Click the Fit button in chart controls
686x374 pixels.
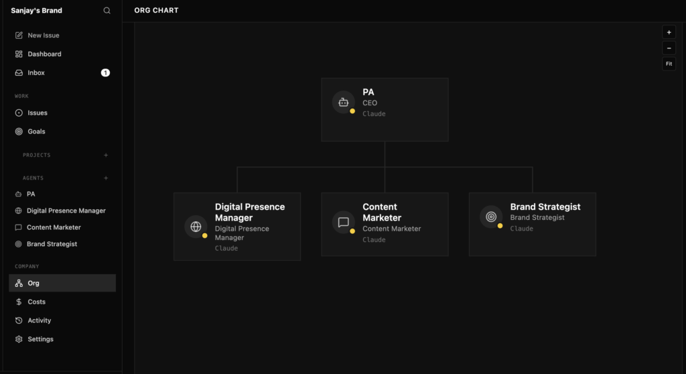coord(669,64)
